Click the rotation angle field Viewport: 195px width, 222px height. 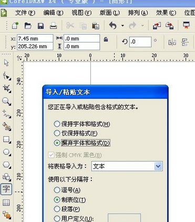click(x=140, y=42)
